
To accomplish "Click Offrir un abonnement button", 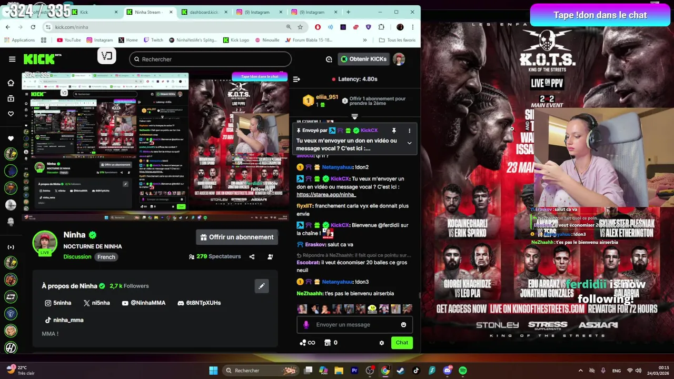I will [x=237, y=237].
